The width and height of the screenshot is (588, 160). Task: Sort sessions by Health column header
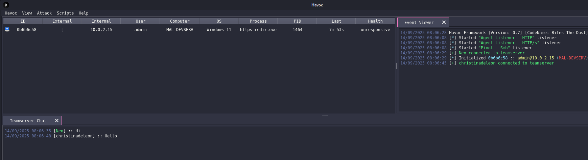point(375,21)
